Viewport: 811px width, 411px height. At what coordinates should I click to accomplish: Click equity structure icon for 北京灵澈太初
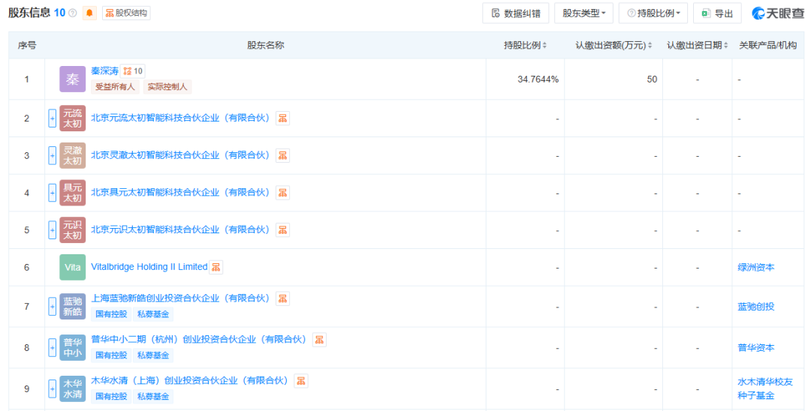coord(282,155)
